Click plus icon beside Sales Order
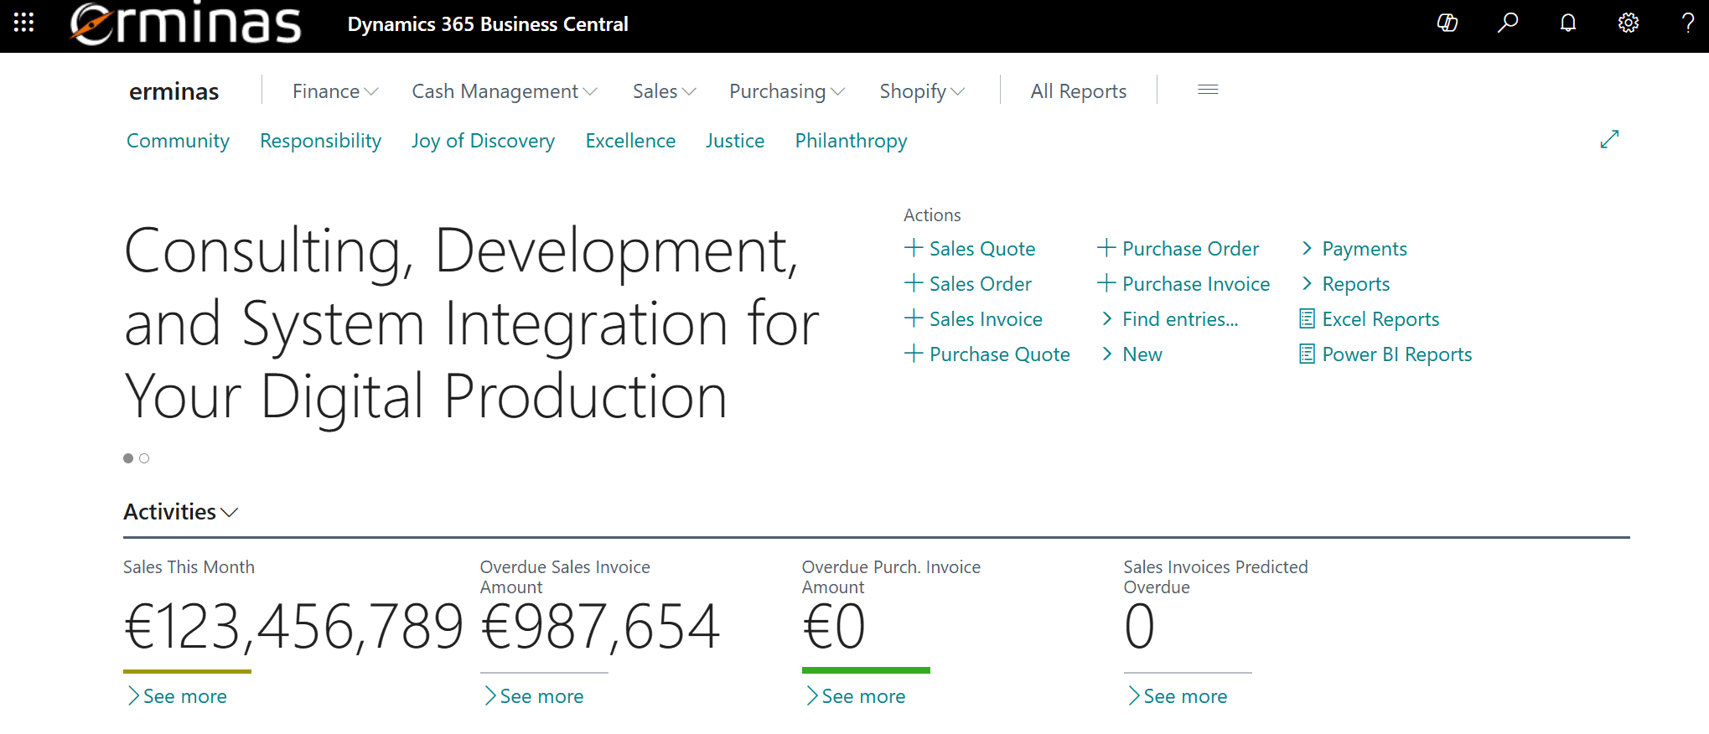Viewport: 1709px width, 734px height. [x=914, y=283]
